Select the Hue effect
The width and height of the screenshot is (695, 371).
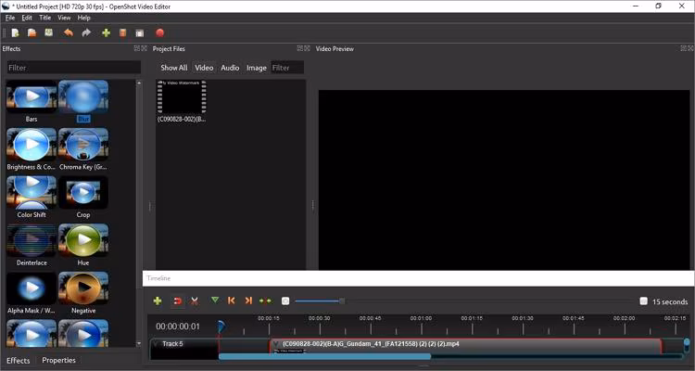(83, 245)
